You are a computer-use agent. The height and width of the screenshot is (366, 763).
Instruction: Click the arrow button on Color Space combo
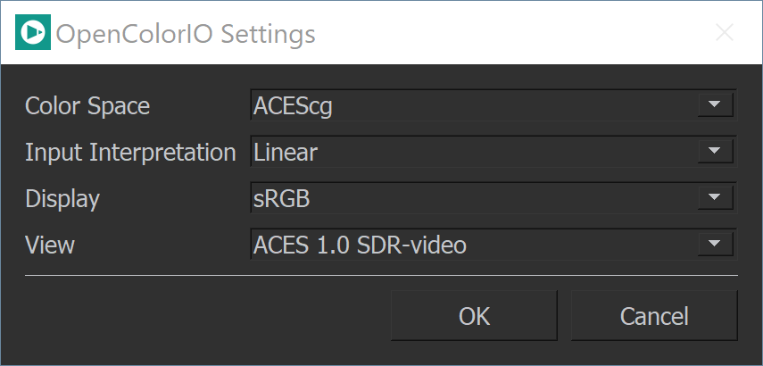[715, 104]
